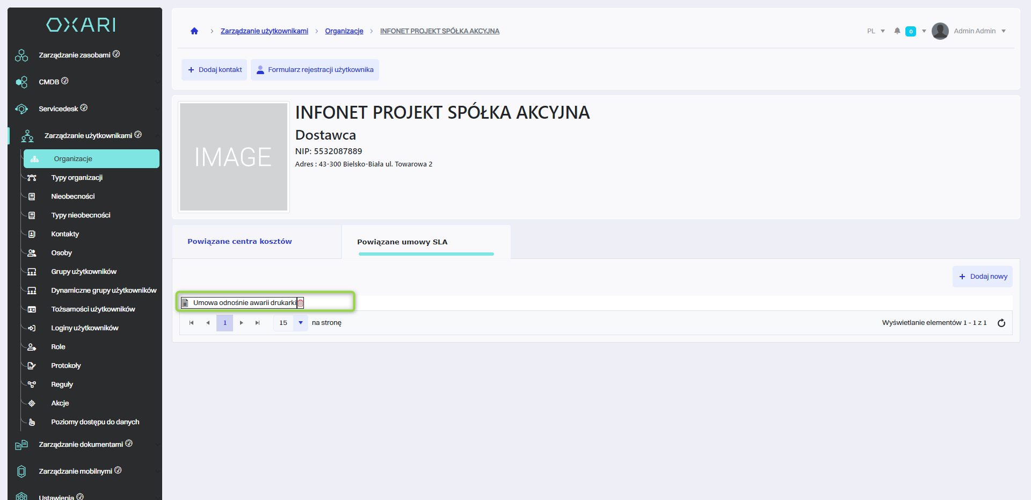Click the Dodaj nowy button
This screenshot has height=500, width=1031.
click(982, 277)
